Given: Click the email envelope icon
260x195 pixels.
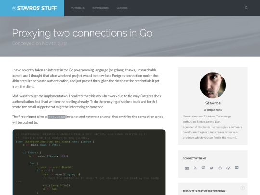Looking at the screenshot, I should [x=187, y=168].
